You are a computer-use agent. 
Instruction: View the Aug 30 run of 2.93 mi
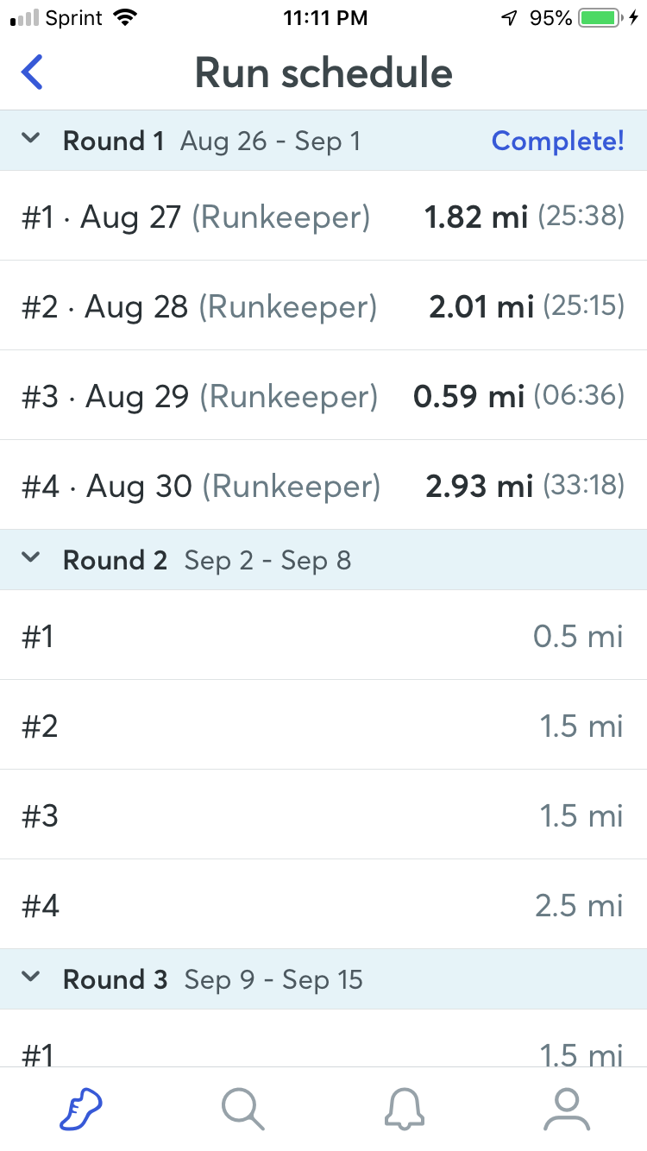coord(323,486)
